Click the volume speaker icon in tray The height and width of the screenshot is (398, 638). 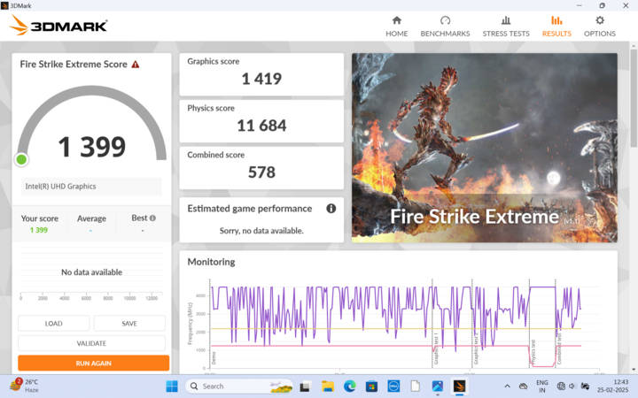pos(572,387)
